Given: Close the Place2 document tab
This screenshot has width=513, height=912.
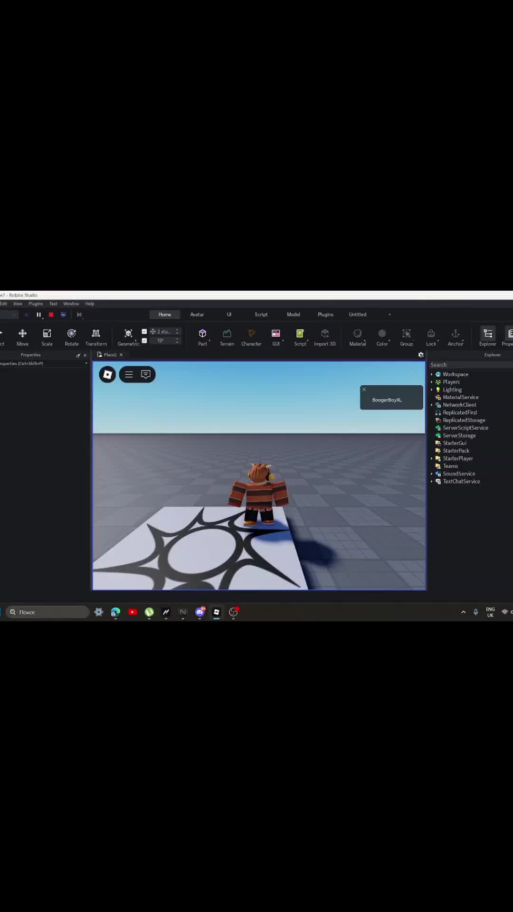Looking at the screenshot, I should click(121, 355).
